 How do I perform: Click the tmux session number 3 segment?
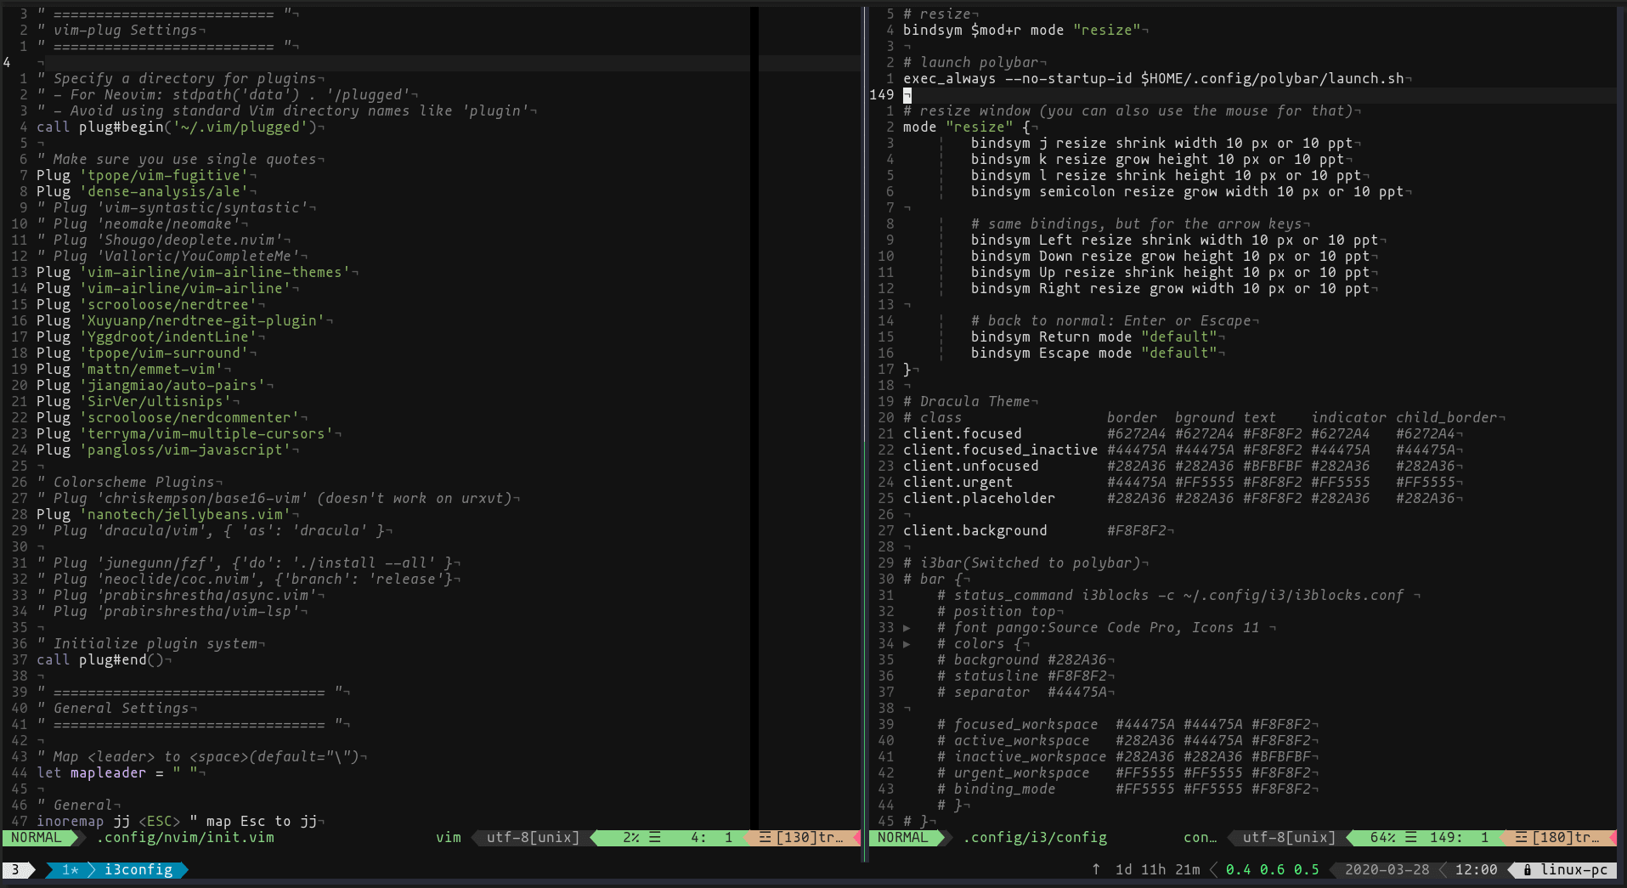click(15, 870)
